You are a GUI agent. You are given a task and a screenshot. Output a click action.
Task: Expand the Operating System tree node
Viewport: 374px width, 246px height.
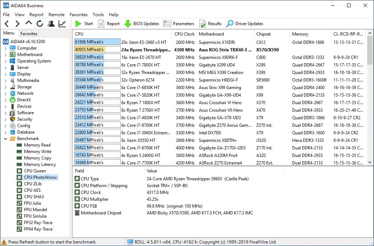(5, 61)
